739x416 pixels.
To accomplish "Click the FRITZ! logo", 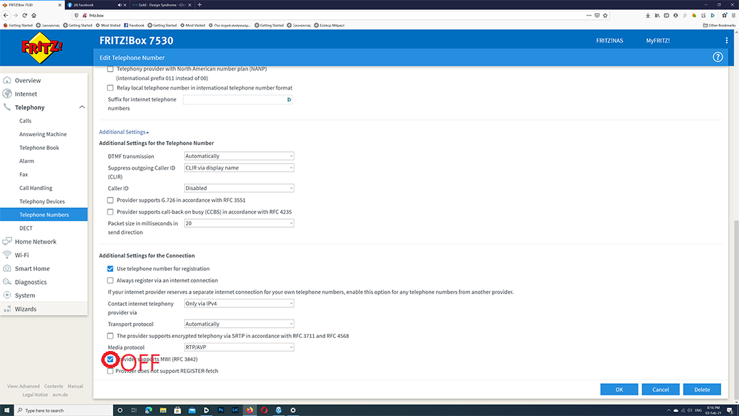I will (42, 48).
